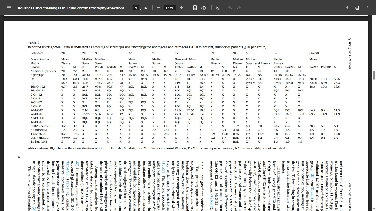The width and height of the screenshot is (376, 211).
Task: Click the 'Table 2' caption heading
Action: [34, 43]
